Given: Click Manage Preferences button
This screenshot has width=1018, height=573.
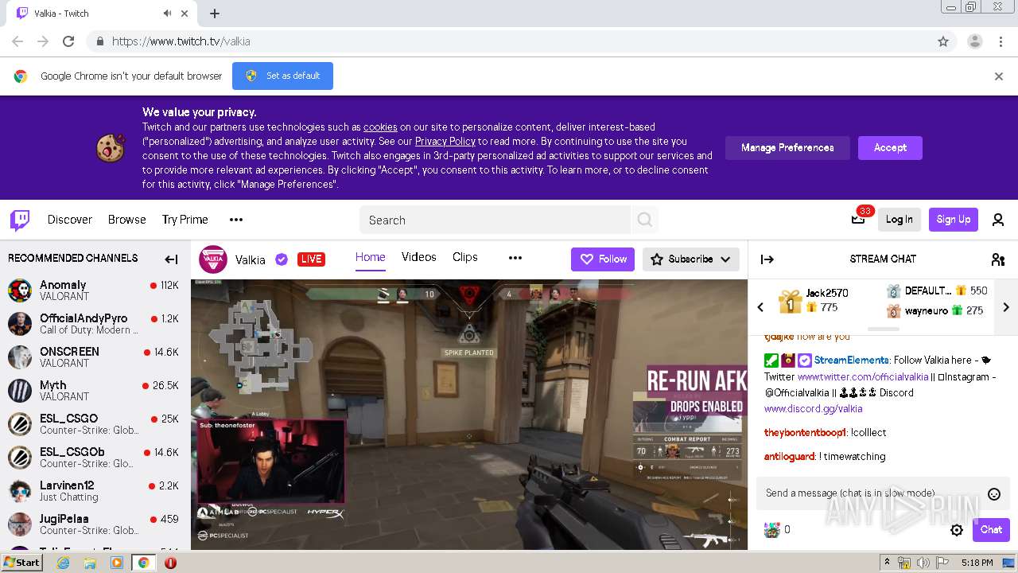Looking at the screenshot, I should pos(787,148).
